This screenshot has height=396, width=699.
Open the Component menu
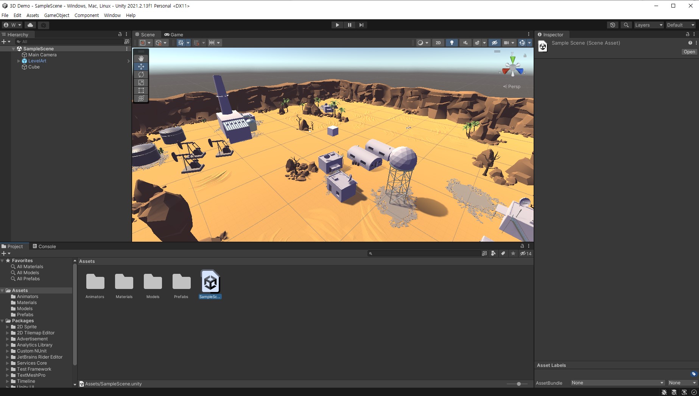pos(87,16)
